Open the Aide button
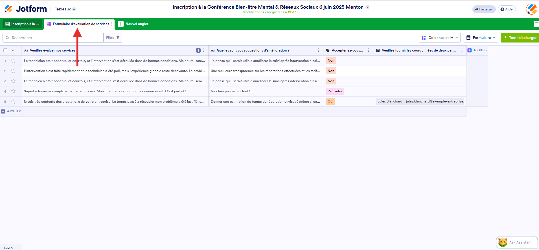 click(507, 9)
